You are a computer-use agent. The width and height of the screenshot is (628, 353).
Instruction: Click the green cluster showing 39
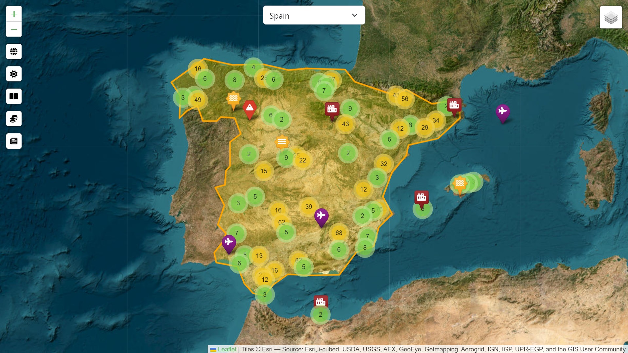pyautogui.click(x=309, y=206)
